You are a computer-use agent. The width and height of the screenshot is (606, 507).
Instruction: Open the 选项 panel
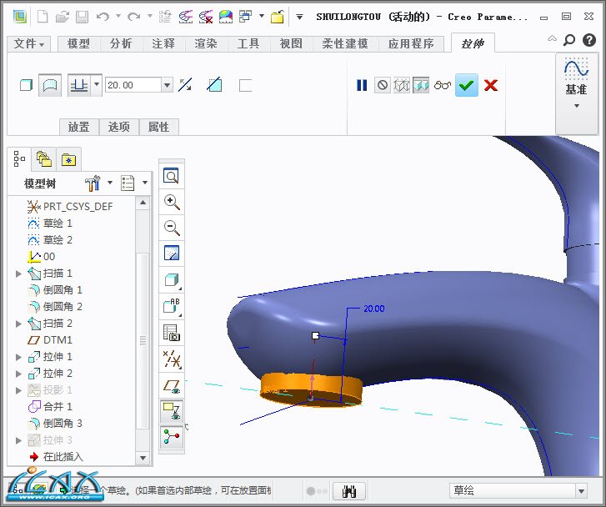(119, 127)
